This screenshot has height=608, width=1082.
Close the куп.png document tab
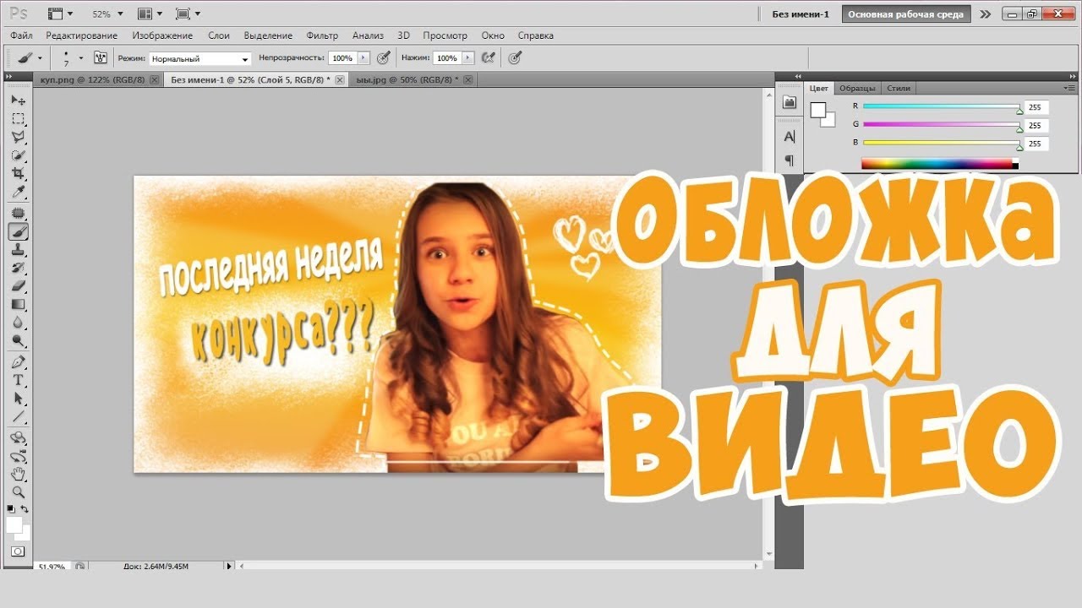coord(154,79)
